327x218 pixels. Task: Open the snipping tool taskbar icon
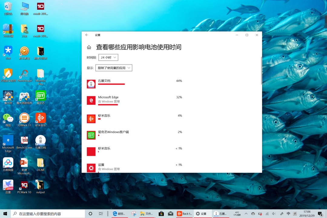134,214
